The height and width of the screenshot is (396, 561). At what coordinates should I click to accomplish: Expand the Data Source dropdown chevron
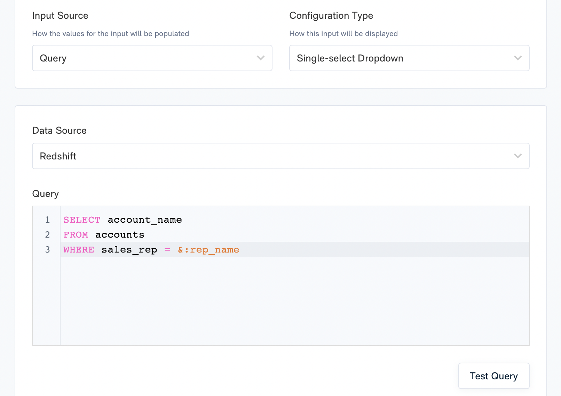click(517, 156)
